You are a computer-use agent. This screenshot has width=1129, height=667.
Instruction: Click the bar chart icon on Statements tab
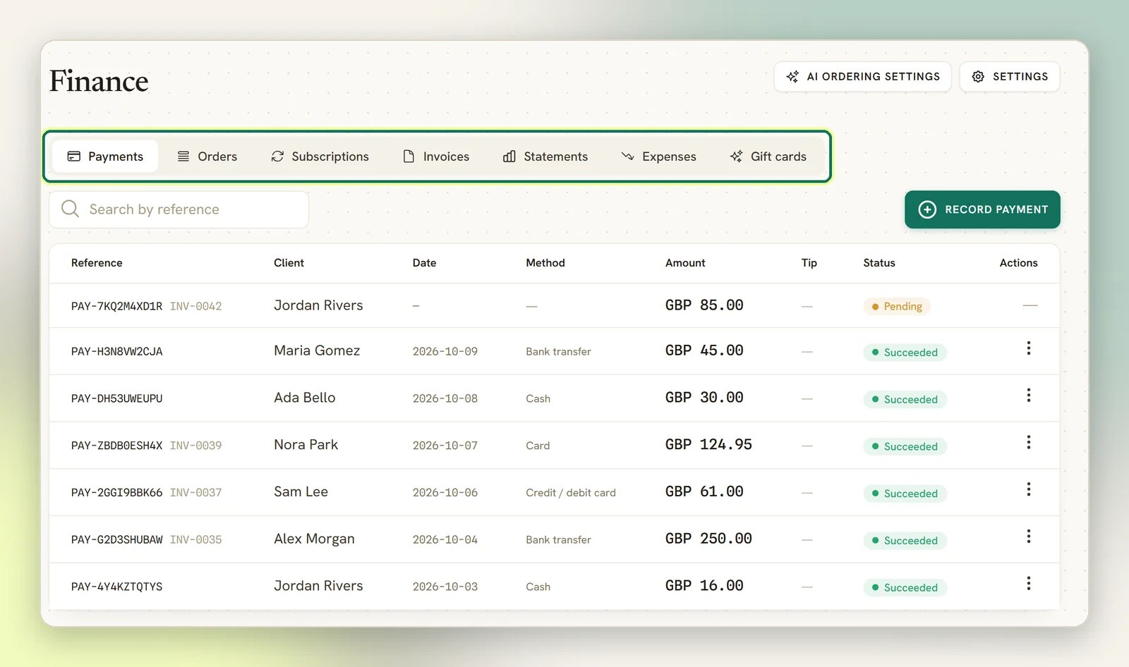coord(509,157)
